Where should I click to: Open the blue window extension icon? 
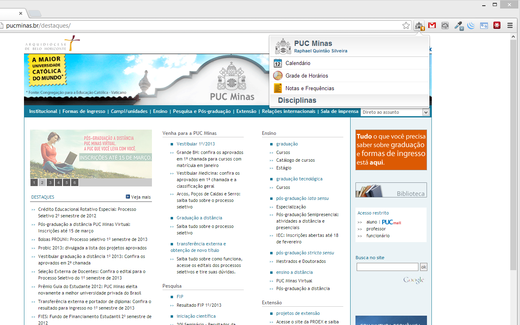tap(484, 26)
